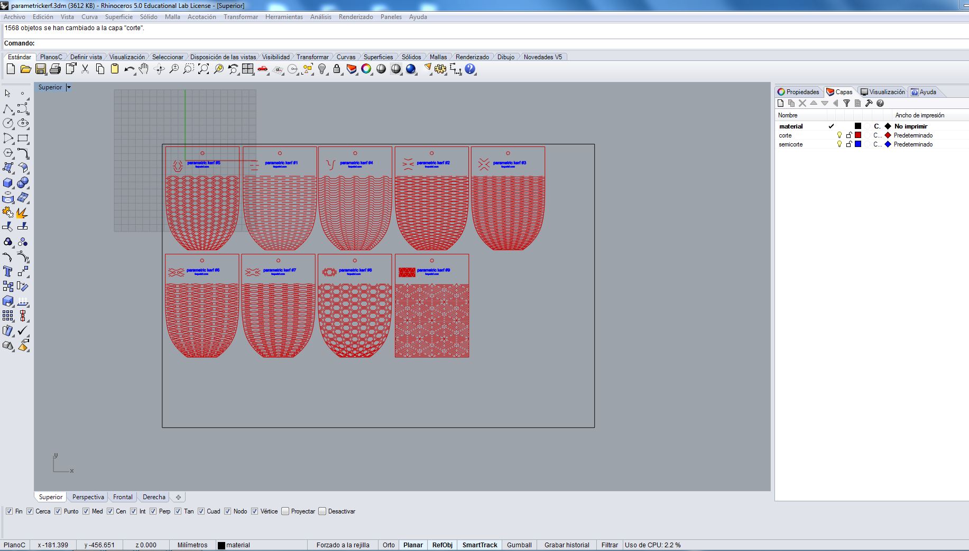Change the corte layer red color swatch
The height and width of the screenshot is (551, 969).
pos(858,135)
